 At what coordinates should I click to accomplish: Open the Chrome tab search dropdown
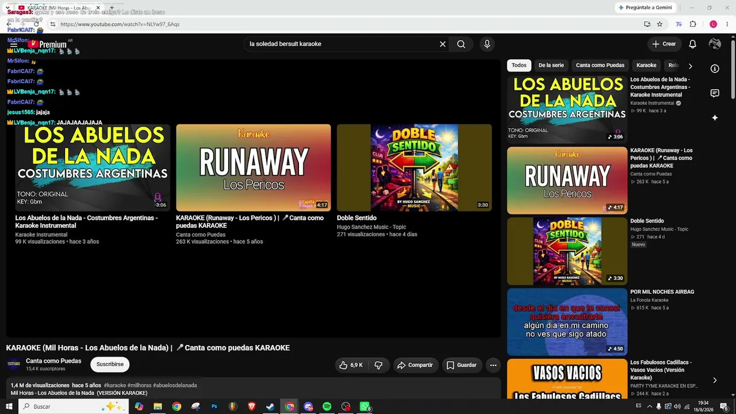[x=8, y=7]
